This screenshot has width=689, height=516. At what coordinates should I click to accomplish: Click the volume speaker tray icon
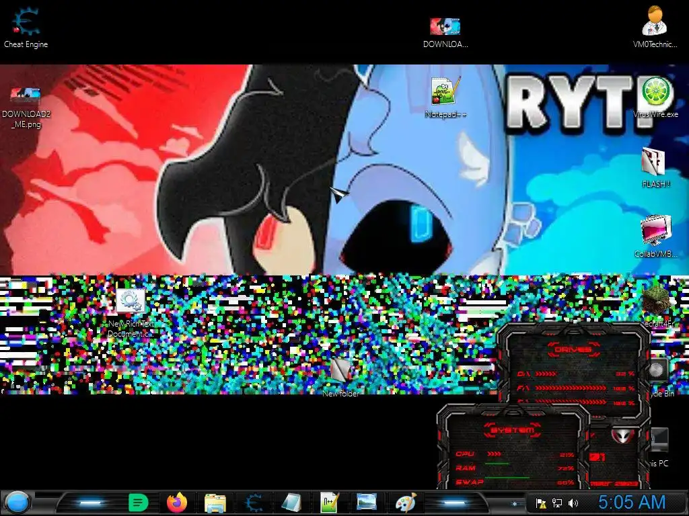(x=573, y=503)
